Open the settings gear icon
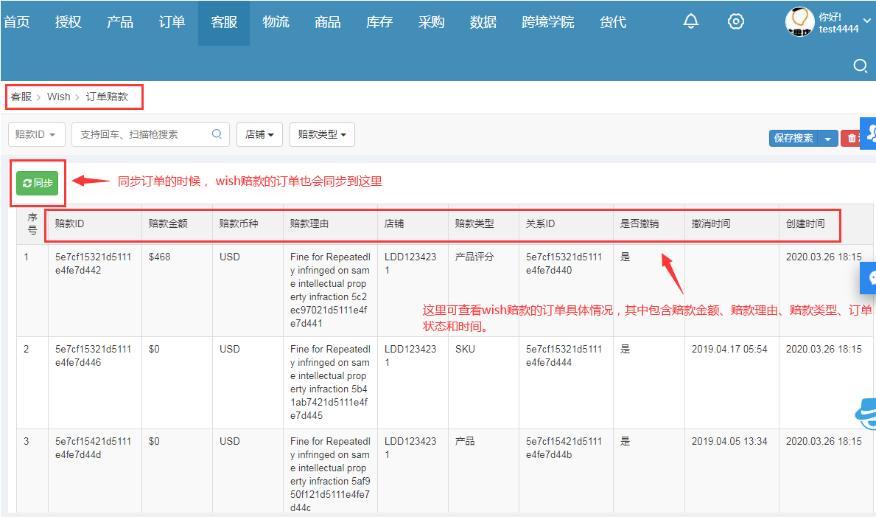Viewport: 876px width, 517px height. point(736,21)
